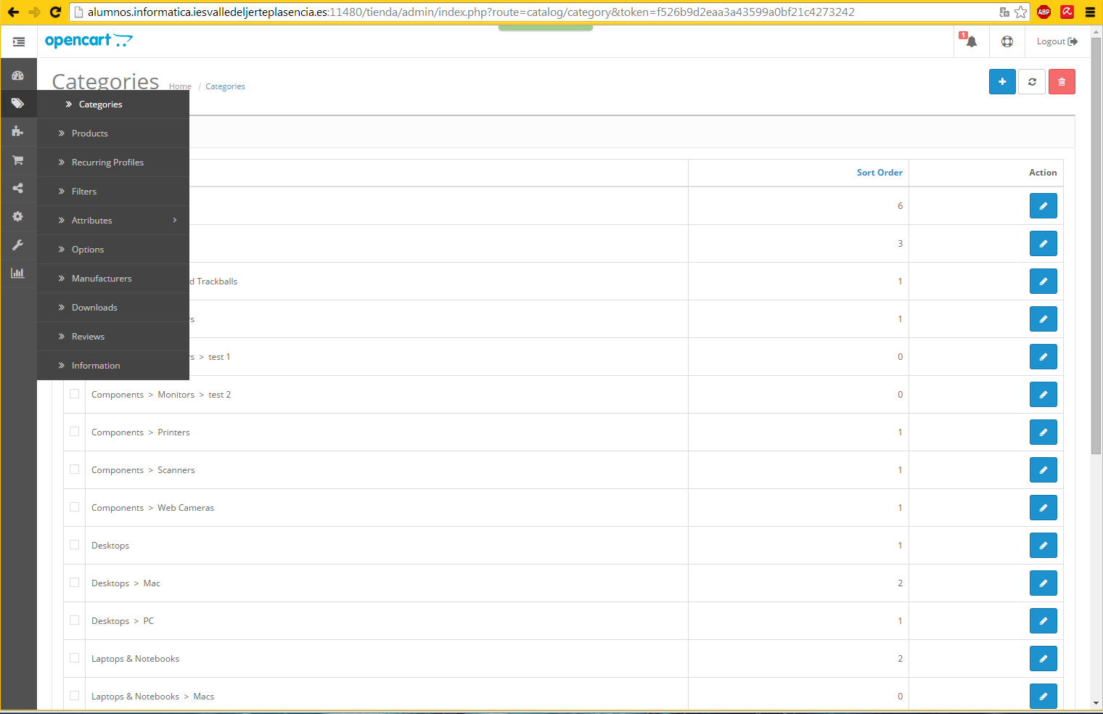Edit the Desktops > Mac category
This screenshot has width=1103, height=714.
1043,583
